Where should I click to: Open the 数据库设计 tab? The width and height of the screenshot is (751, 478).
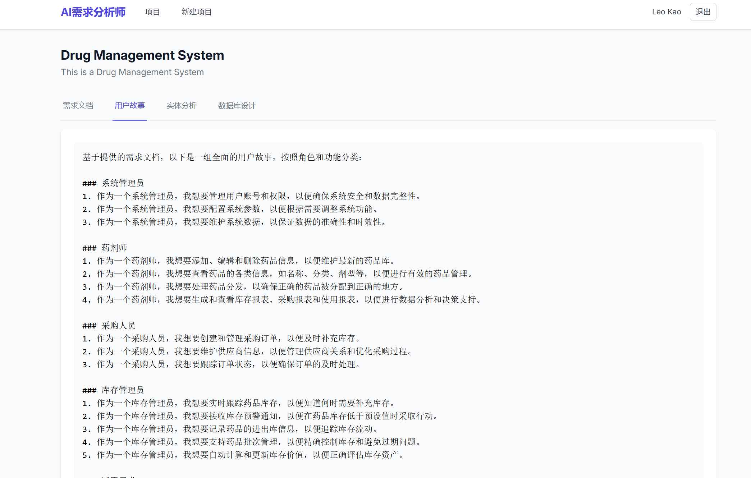(237, 106)
